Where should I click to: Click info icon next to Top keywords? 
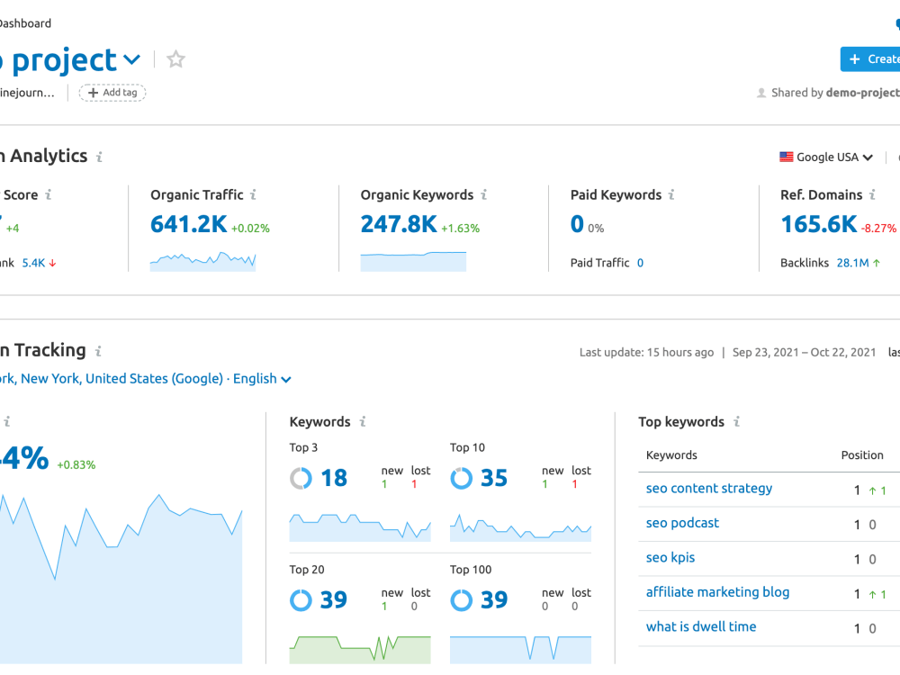pyautogui.click(x=737, y=422)
